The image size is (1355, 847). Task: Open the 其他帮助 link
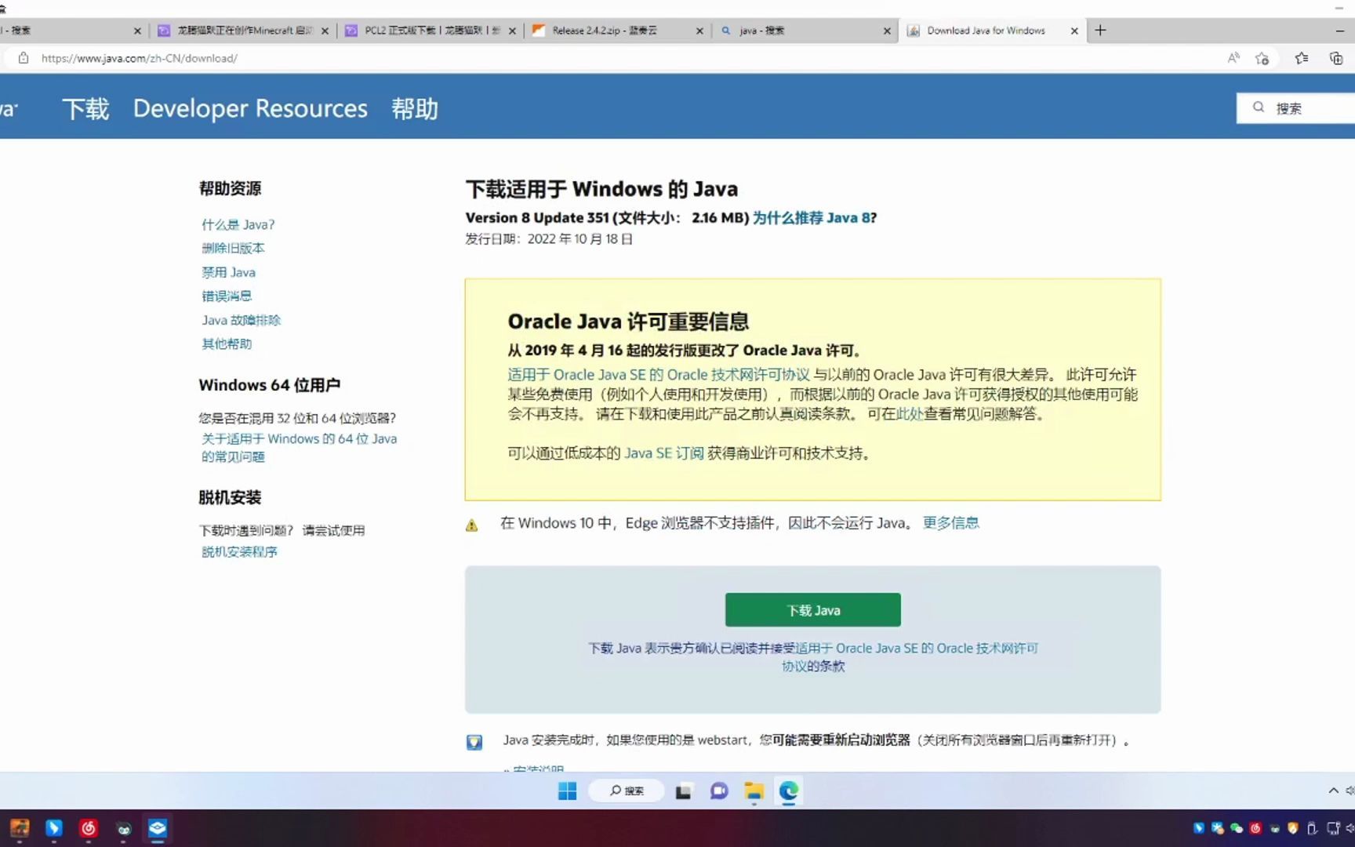227,344
